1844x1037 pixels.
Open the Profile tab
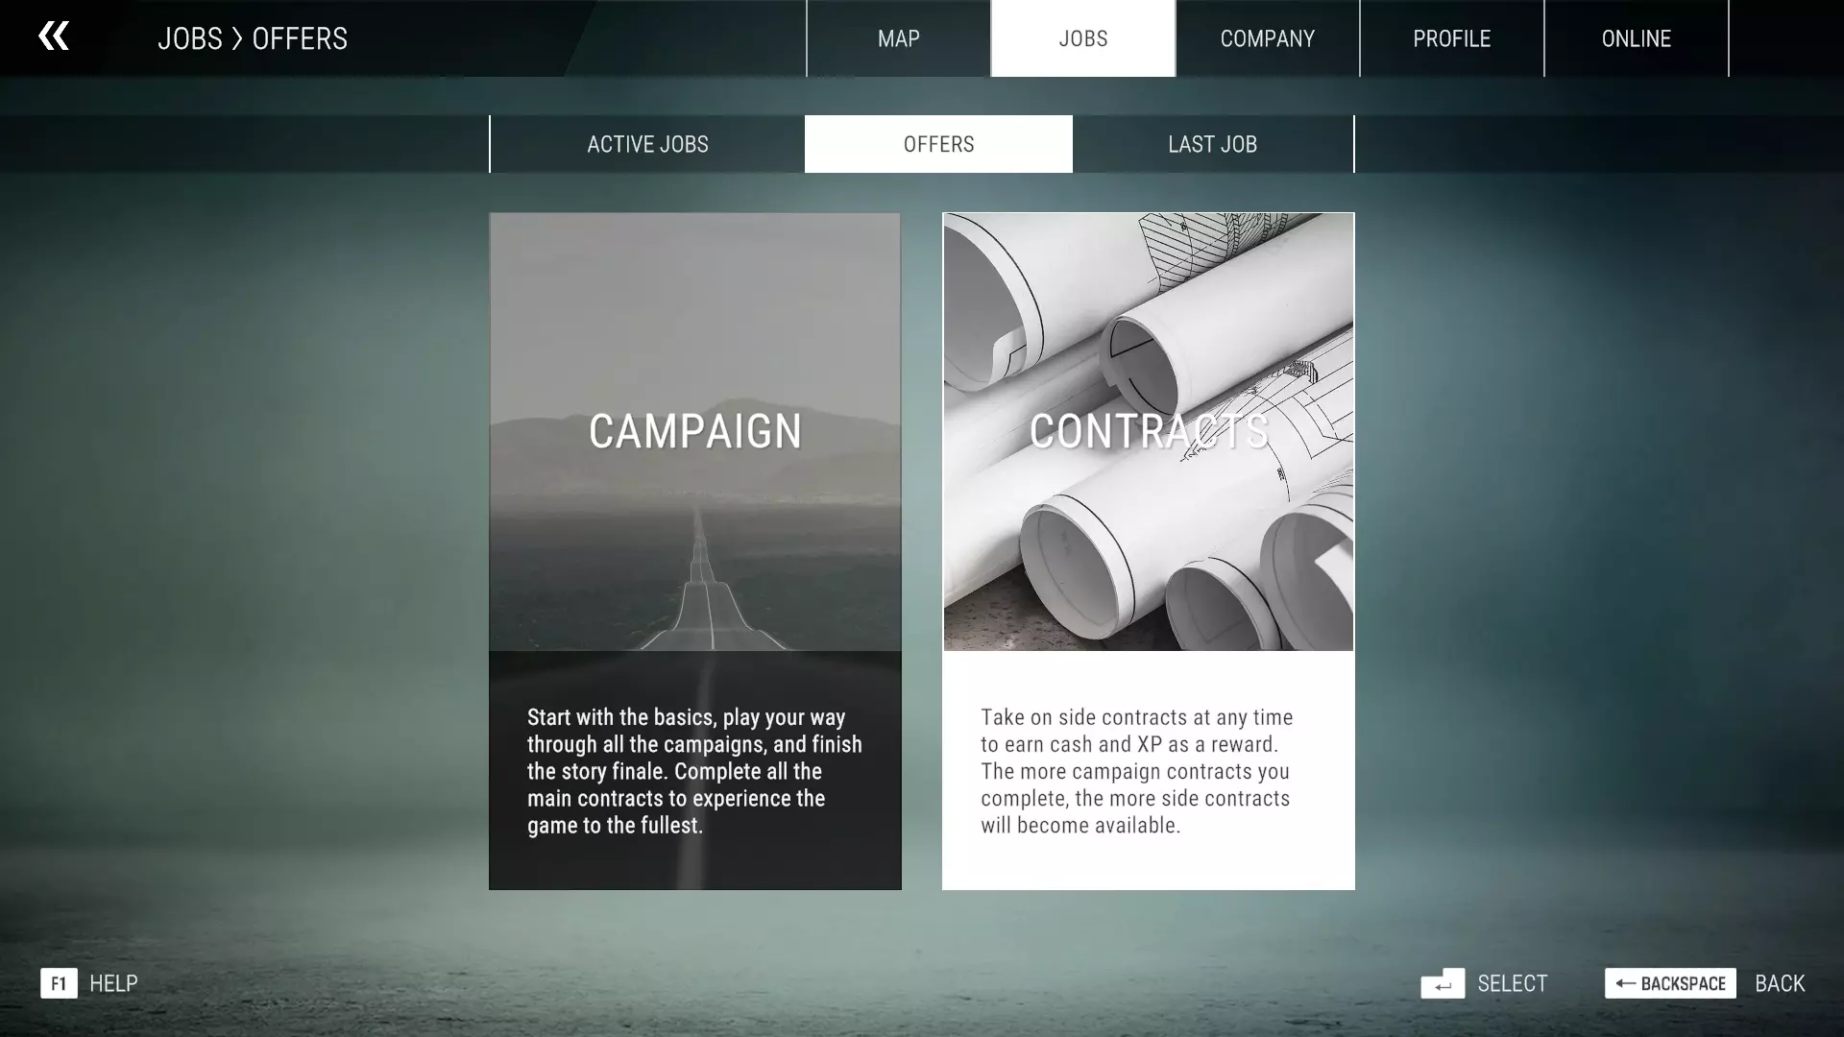(1451, 38)
